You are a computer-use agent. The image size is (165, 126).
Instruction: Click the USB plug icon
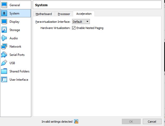[4, 63]
